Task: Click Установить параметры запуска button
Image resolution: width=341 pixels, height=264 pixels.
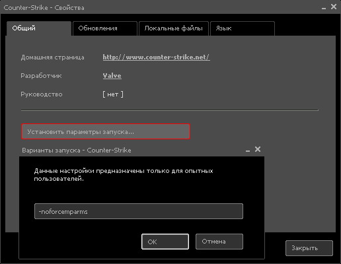Action: [x=106, y=131]
